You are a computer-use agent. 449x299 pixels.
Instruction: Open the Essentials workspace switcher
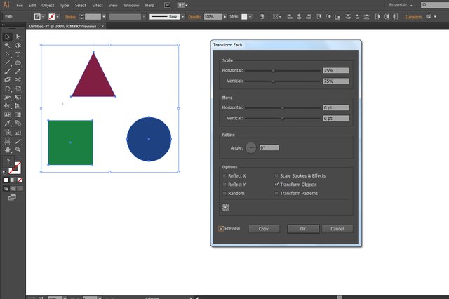click(401, 5)
